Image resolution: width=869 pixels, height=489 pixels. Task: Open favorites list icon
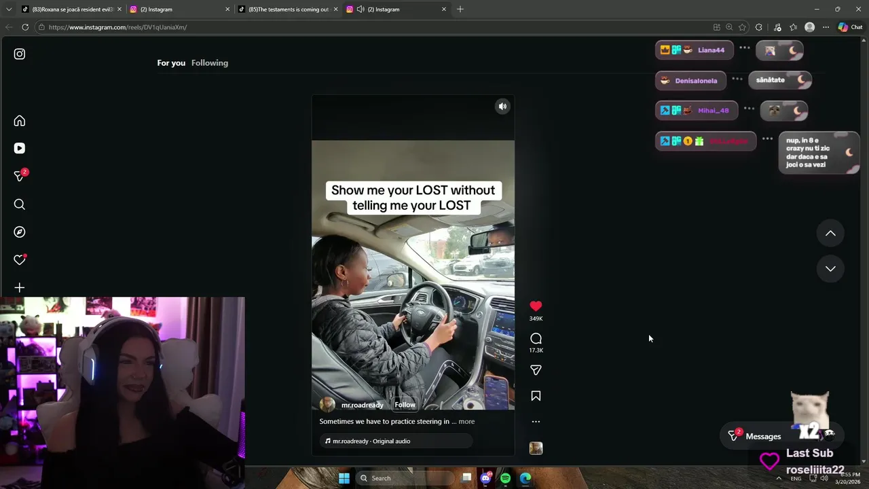coord(793,27)
